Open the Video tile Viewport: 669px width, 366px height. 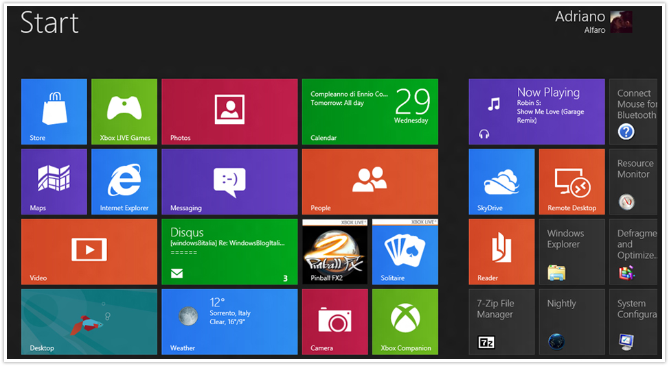[89, 252]
